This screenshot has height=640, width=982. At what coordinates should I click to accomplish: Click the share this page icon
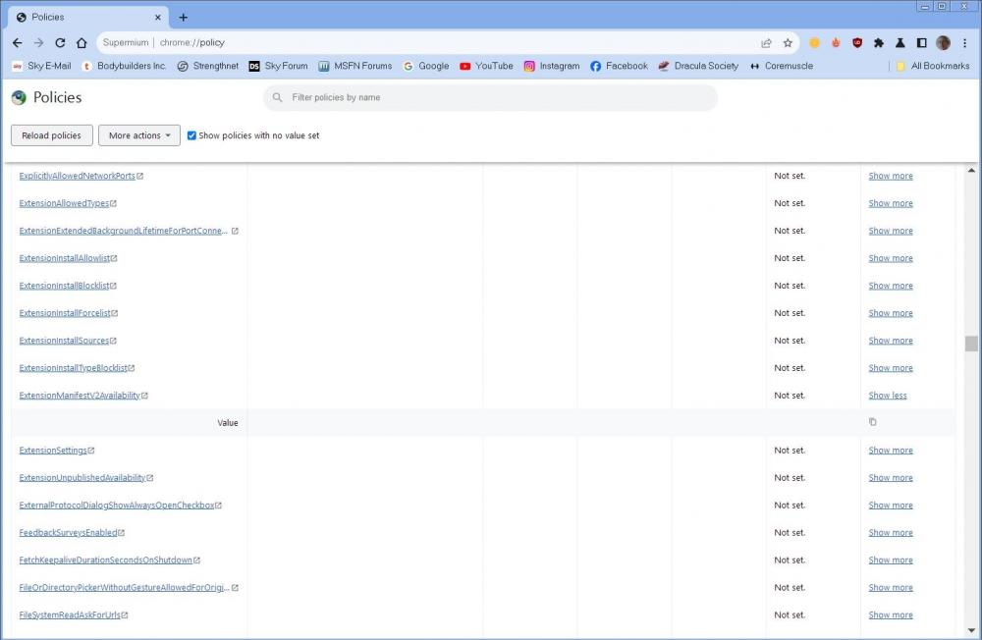tap(766, 43)
